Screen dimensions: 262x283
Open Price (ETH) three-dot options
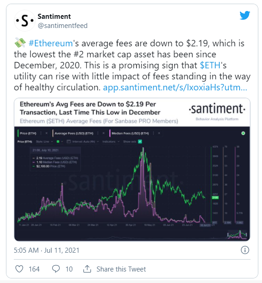tap(41, 133)
